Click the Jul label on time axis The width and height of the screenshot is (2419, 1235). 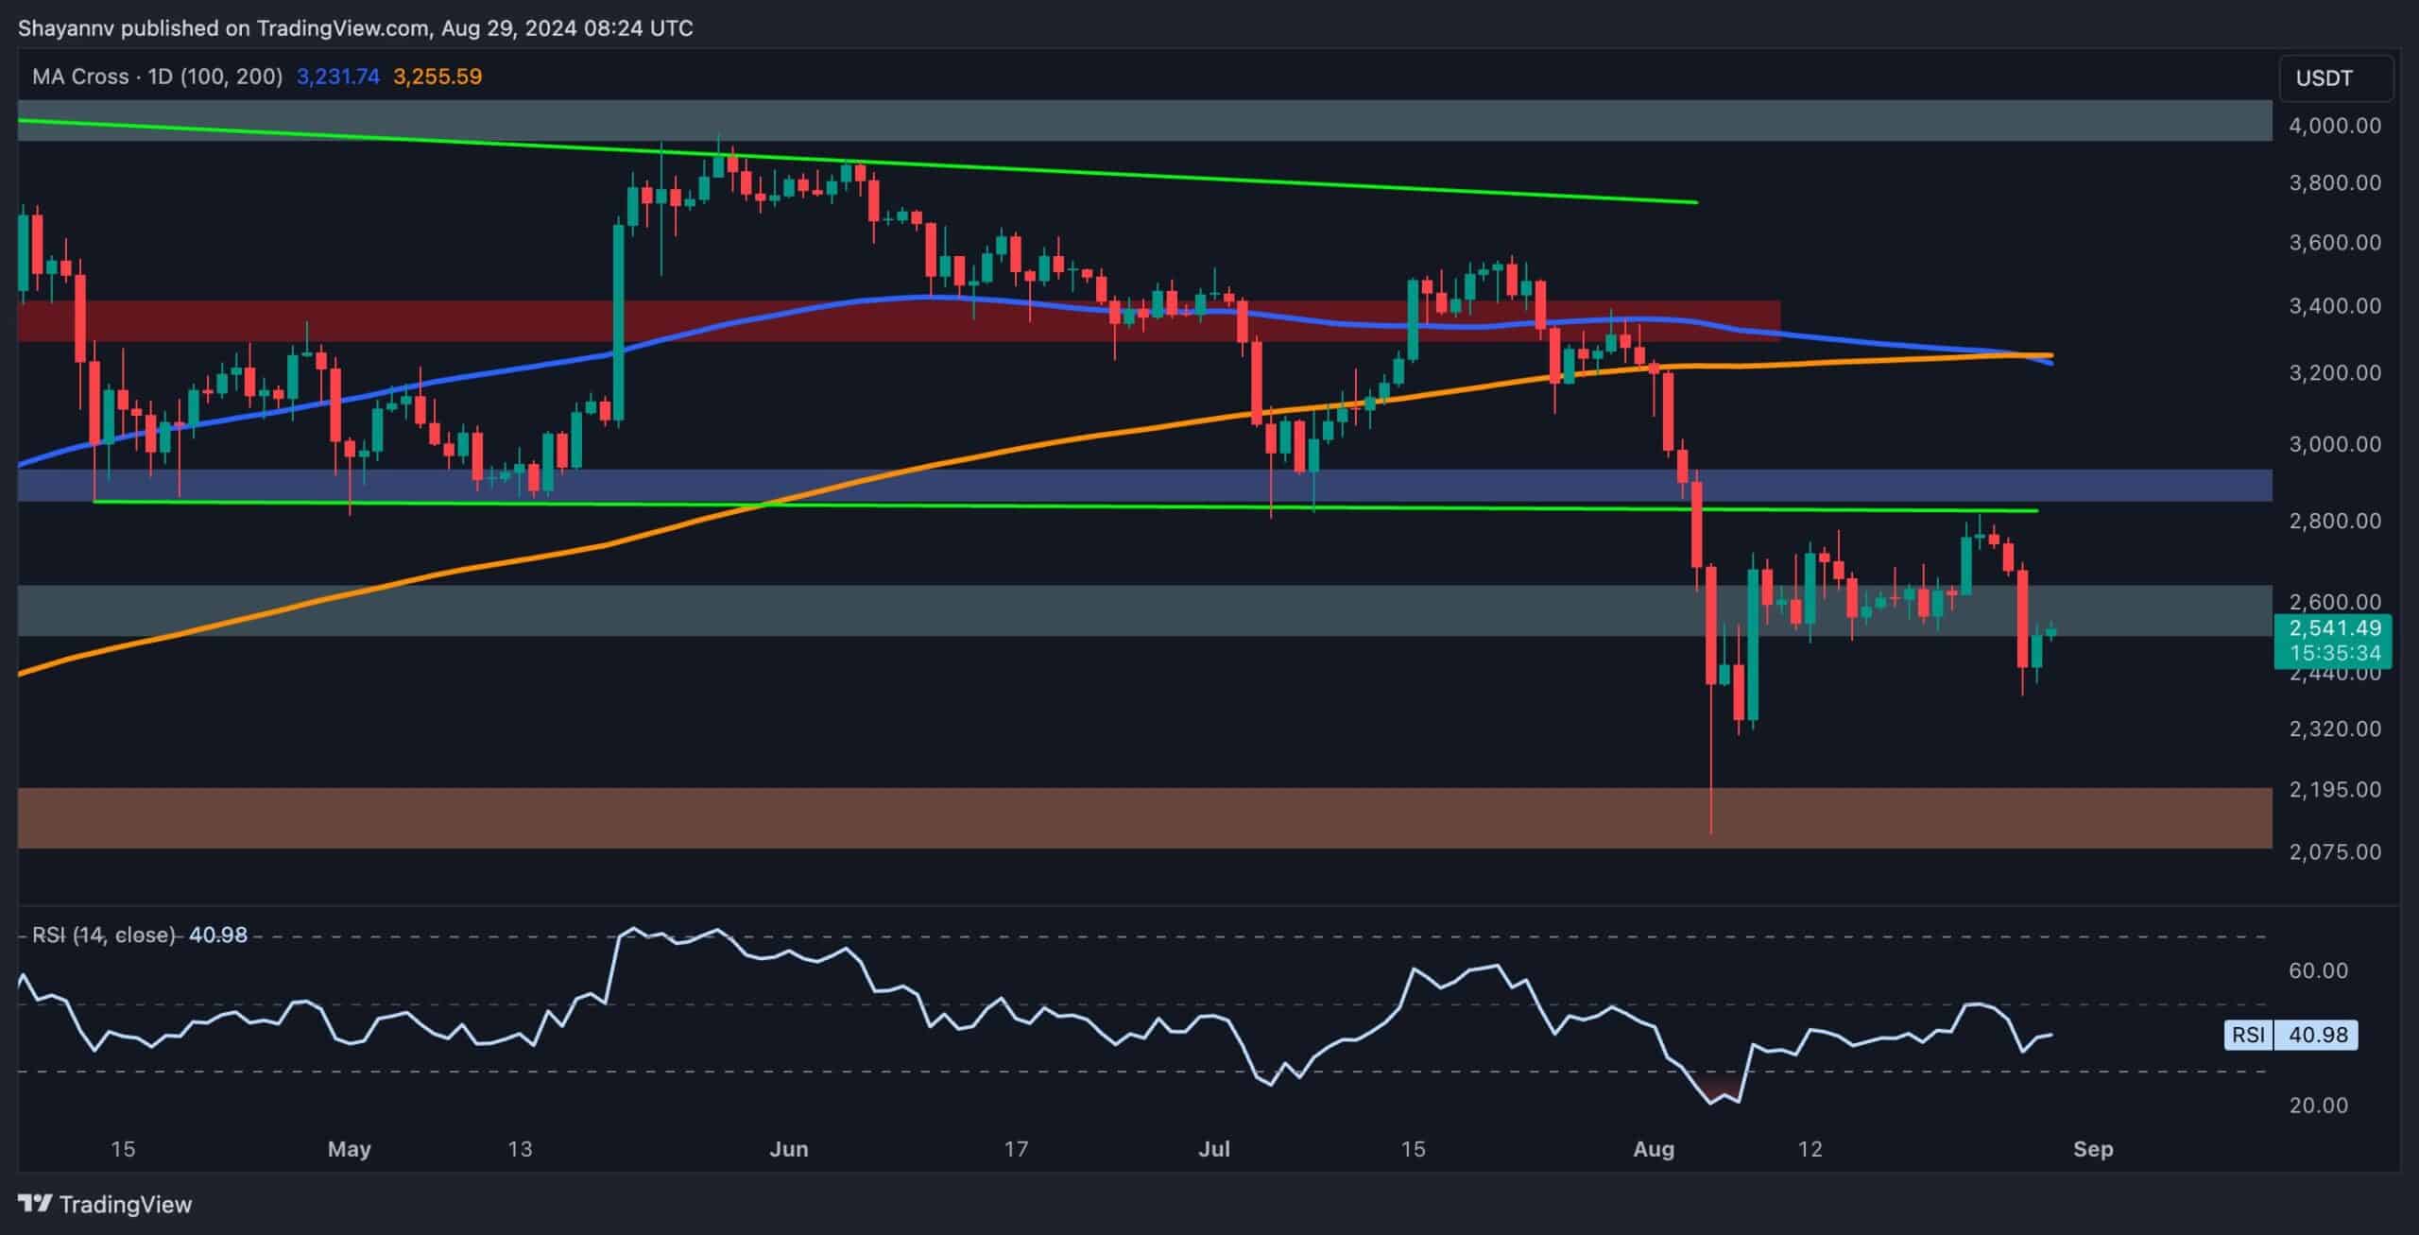(1213, 1149)
